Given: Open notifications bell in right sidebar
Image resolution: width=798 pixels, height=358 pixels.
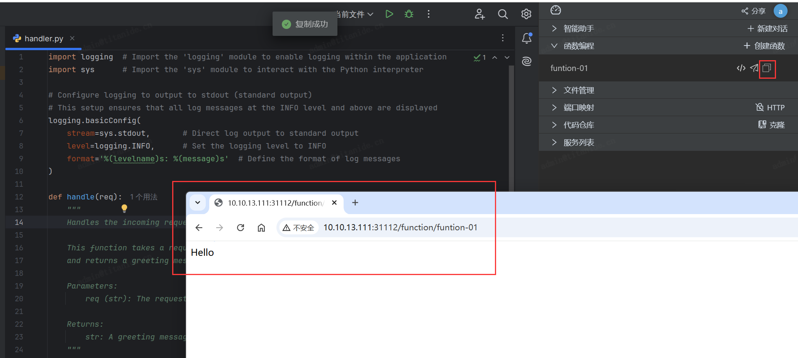Looking at the screenshot, I should click(527, 38).
